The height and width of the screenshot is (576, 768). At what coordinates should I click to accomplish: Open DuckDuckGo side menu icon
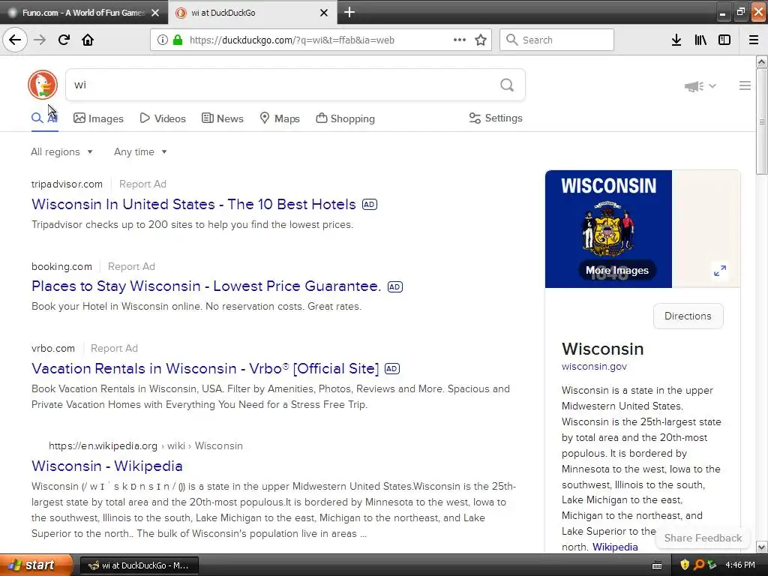click(745, 85)
